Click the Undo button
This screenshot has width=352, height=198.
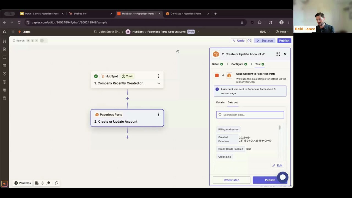click(x=238, y=40)
